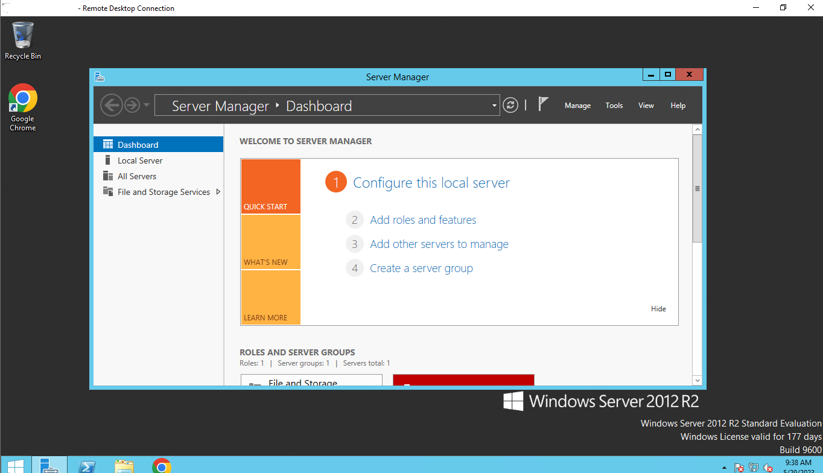Open the Windows Start button

[15, 466]
